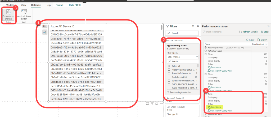
Task: Click Visual display row showing 33 ms
Action: (236, 101)
